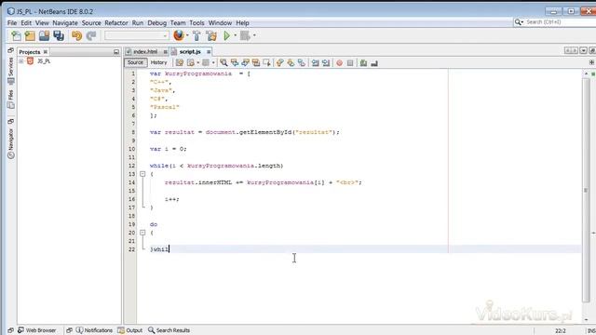Screen dimensions: 596x335
Task: Expand the JS_PL project node
Action: click(x=21, y=61)
